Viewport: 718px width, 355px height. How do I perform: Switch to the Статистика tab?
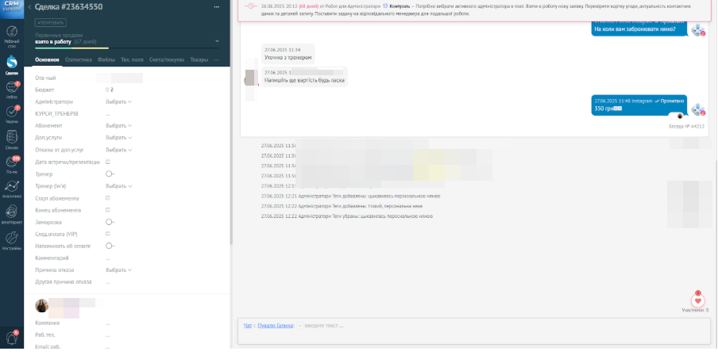click(x=79, y=60)
